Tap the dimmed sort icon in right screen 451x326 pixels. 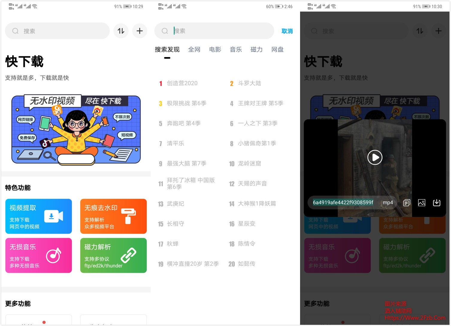[420, 31]
